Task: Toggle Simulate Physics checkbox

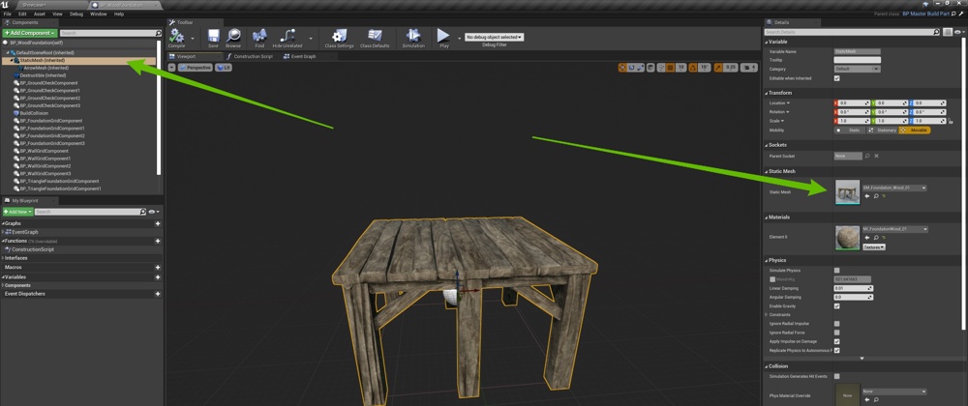Action: pos(836,270)
